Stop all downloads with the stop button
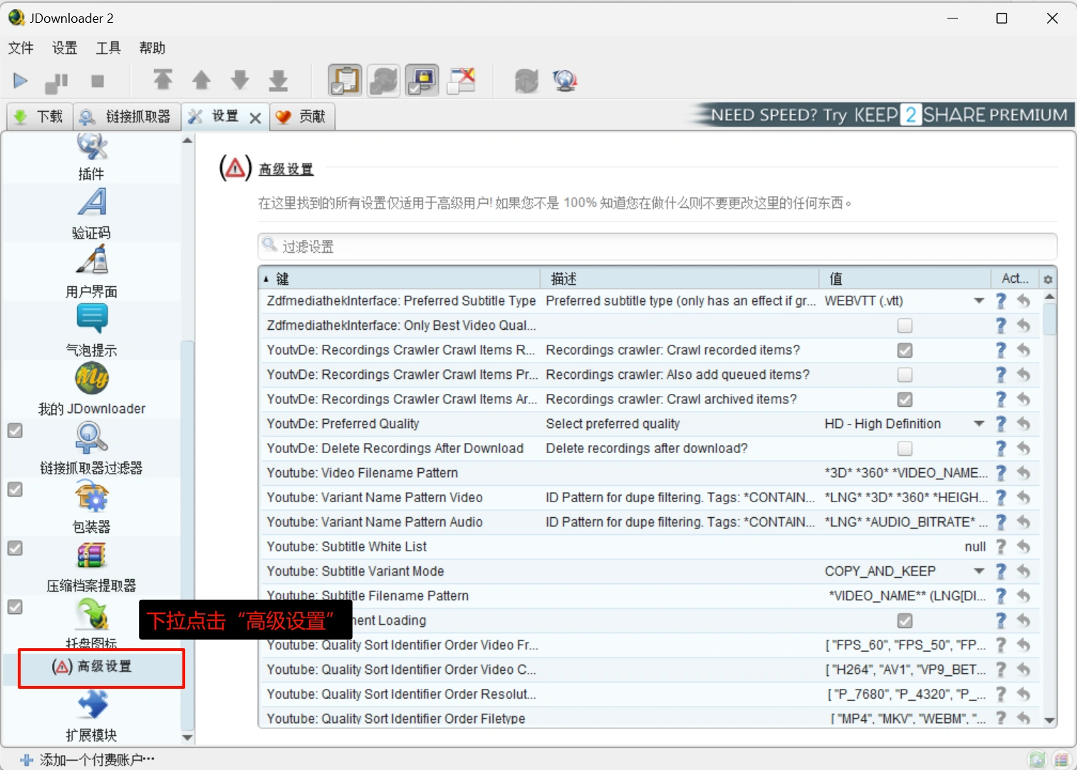Image resolution: width=1077 pixels, height=770 pixels. pos(98,81)
